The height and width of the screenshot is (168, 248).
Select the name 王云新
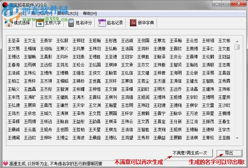(x=192, y=73)
